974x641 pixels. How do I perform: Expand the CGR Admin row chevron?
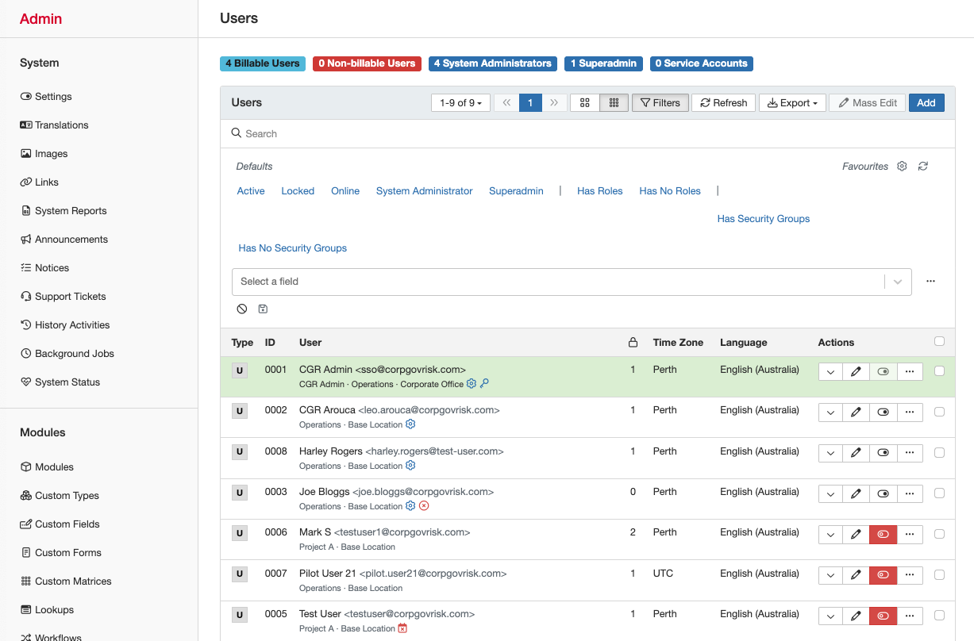point(830,371)
